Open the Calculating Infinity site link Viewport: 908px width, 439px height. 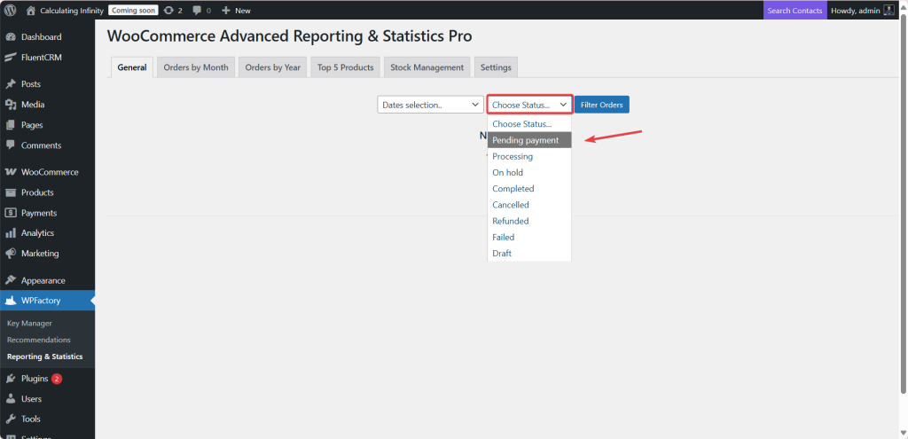click(72, 11)
